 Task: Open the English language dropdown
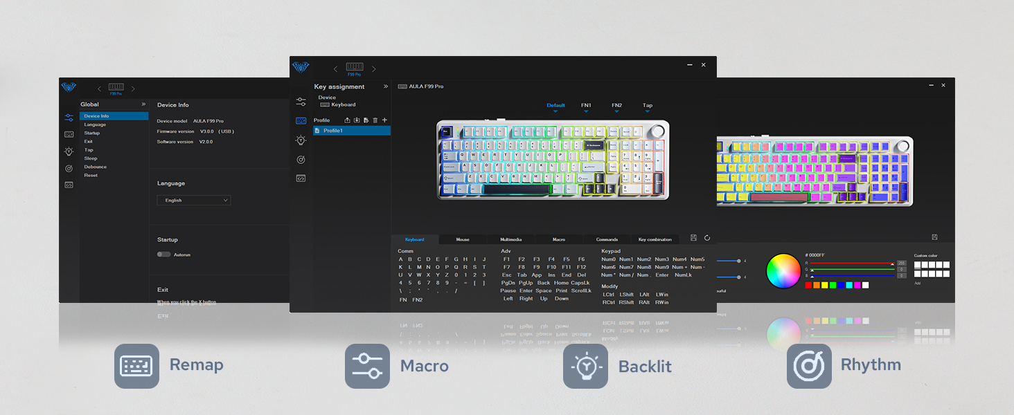pos(194,201)
